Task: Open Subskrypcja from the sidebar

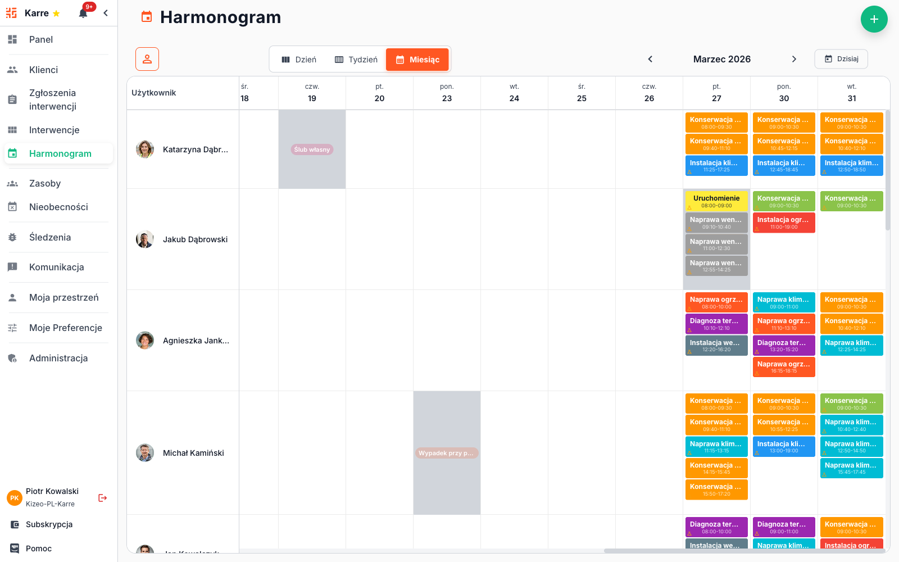Action: [x=49, y=524]
